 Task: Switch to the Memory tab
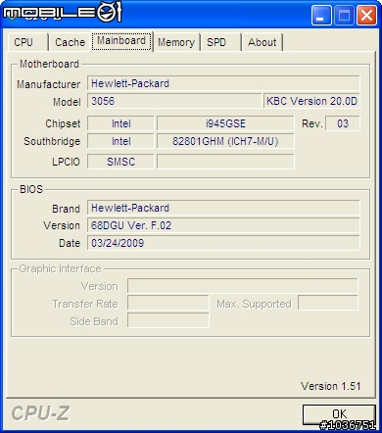[x=176, y=42]
